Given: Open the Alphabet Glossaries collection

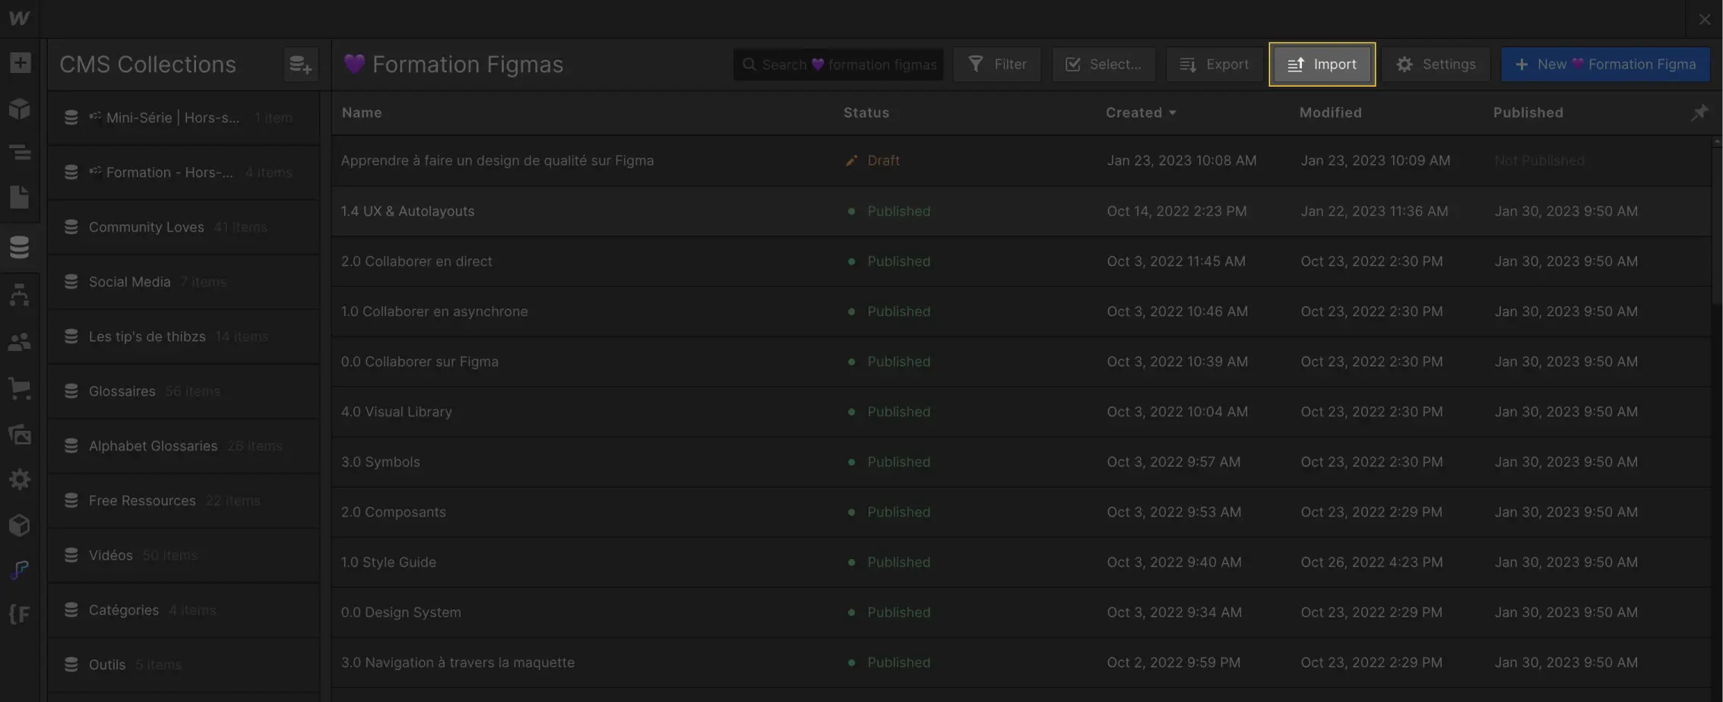Looking at the screenshot, I should (183, 446).
